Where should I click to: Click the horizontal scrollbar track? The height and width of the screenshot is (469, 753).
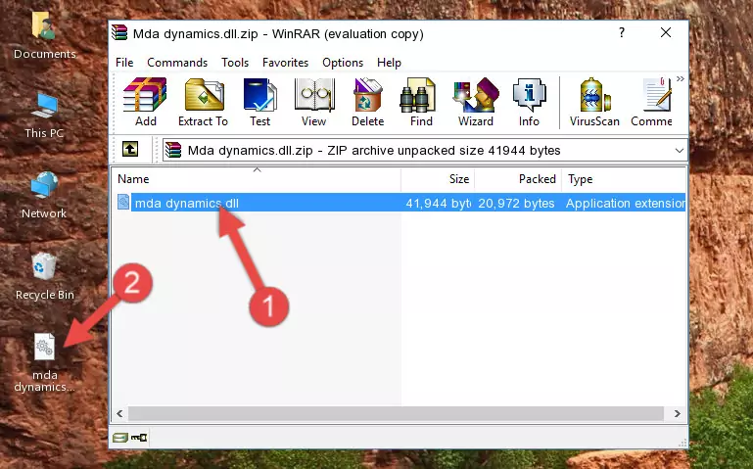click(397, 413)
